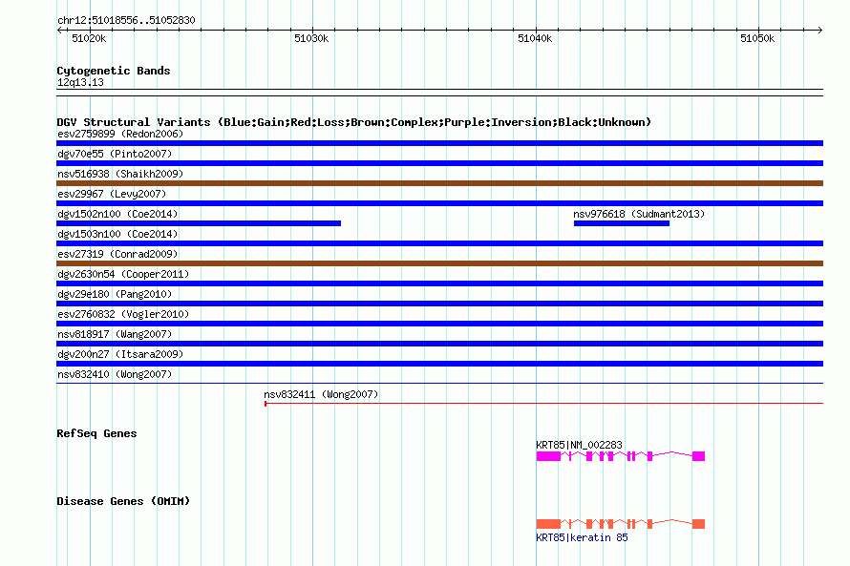Click the brown complex bar for esv27319
This screenshot has width=850, height=566.
click(x=439, y=263)
